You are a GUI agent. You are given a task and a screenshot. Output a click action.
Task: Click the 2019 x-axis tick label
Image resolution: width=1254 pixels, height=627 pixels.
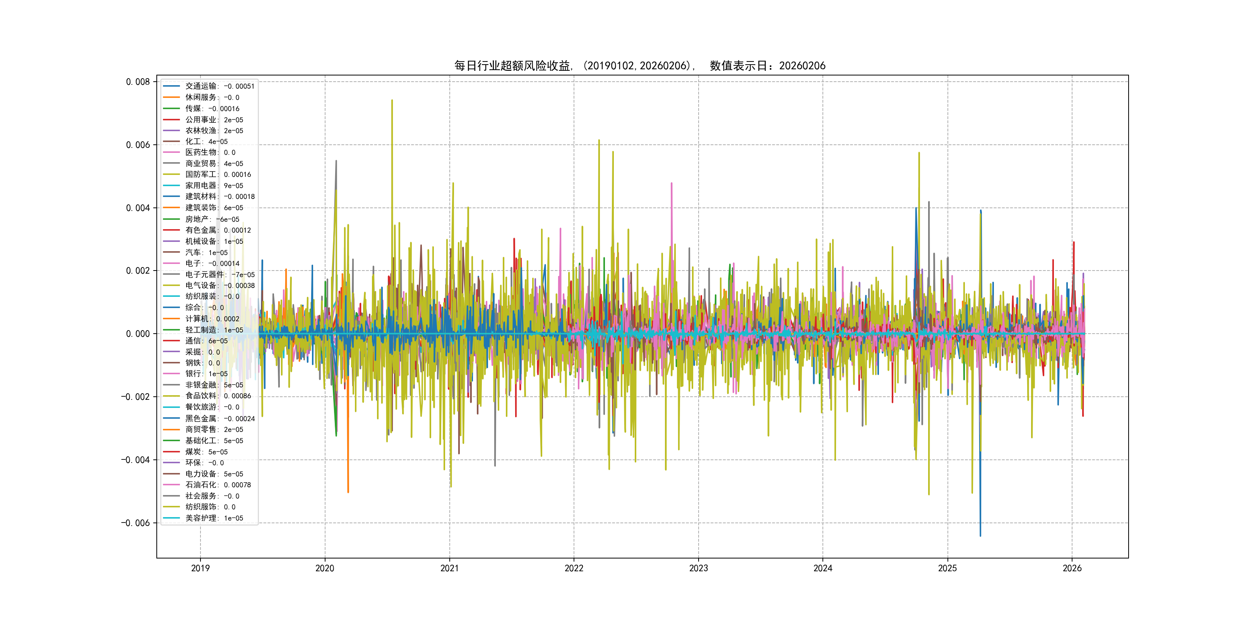coord(200,568)
